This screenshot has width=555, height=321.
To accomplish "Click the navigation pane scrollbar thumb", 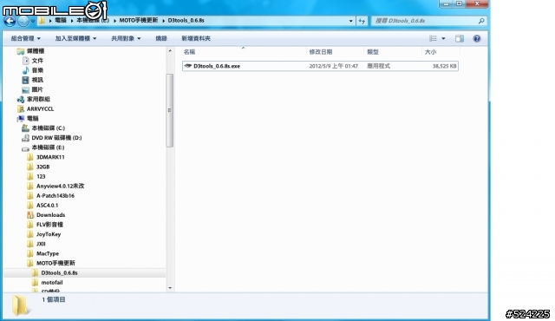I will pos(170,110).
